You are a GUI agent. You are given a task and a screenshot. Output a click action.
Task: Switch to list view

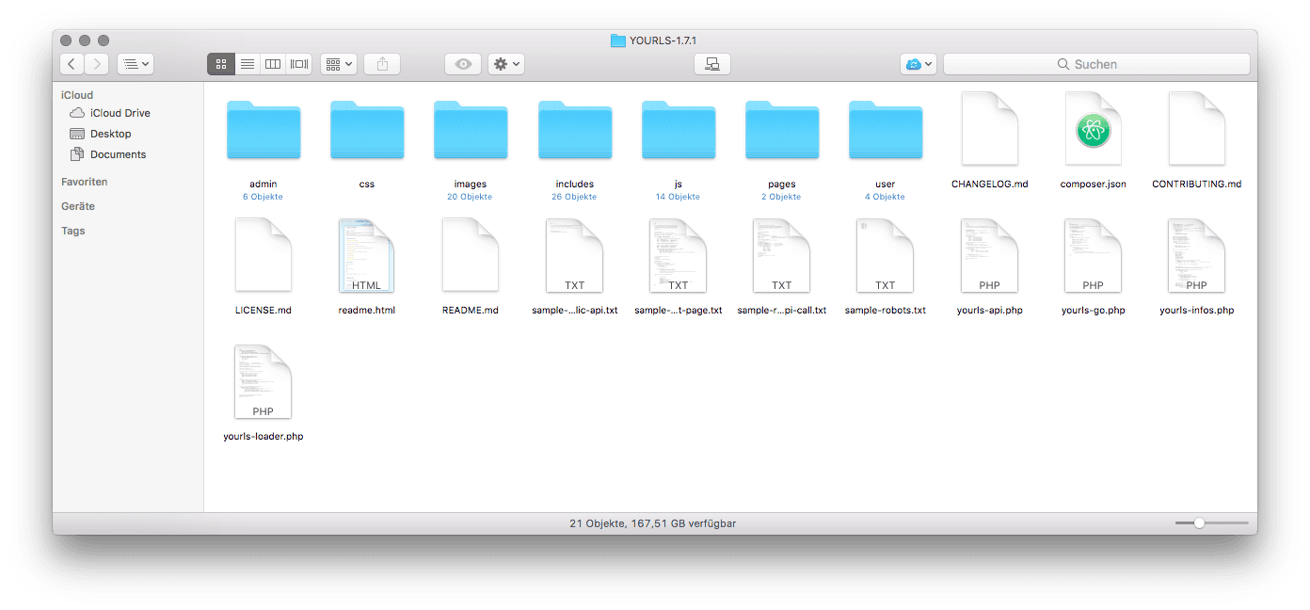tap(247, 64)
